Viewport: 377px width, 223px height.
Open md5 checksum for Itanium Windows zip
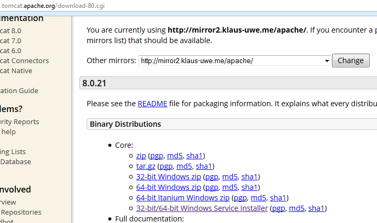258,198
